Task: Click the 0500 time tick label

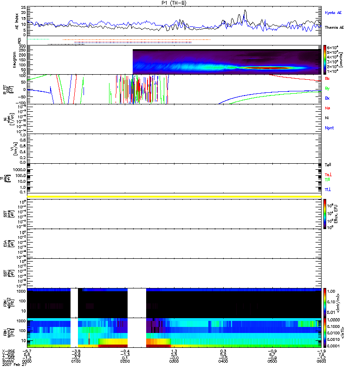Action: pos(272,361)
